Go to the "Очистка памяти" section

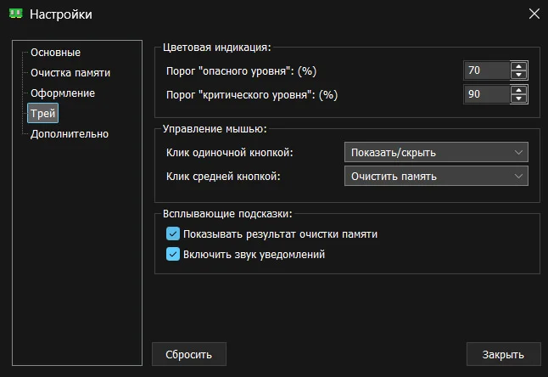(x=70, y=73)
